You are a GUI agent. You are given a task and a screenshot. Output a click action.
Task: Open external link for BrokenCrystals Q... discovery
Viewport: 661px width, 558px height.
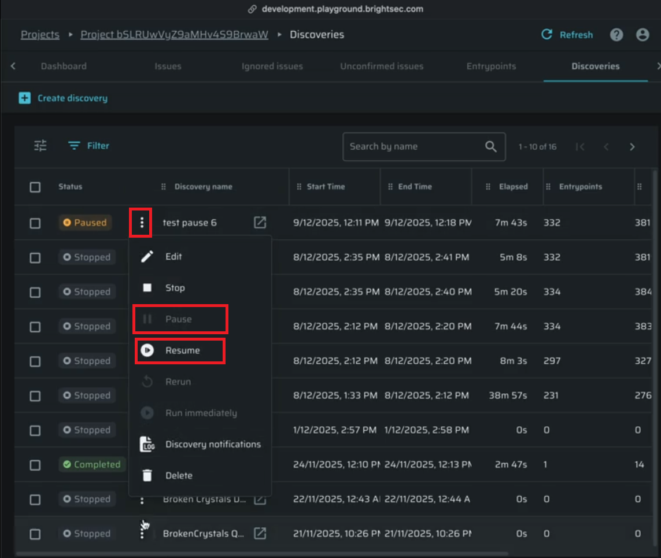click(x=260, y=533)
